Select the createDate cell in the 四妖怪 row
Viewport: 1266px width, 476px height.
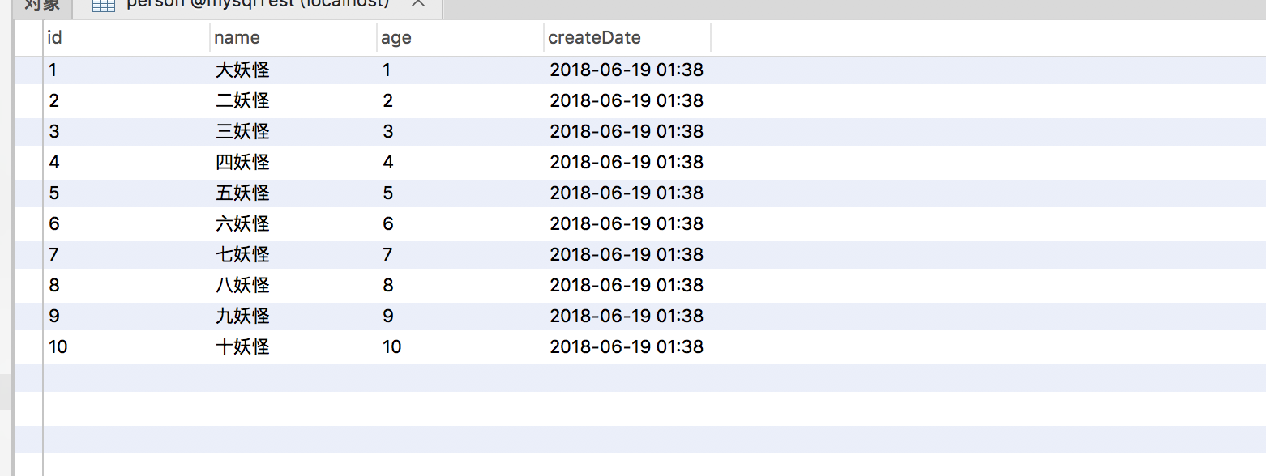626,163
